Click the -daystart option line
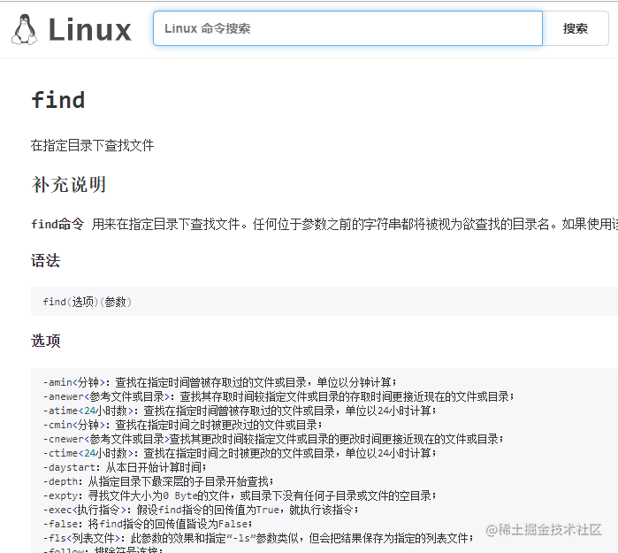 tap(125, 467)
